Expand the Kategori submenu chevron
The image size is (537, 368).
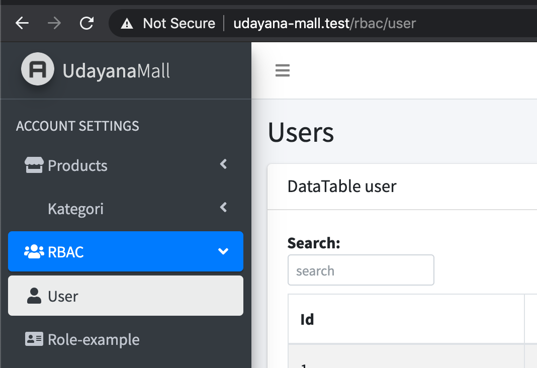coord(223,208)
